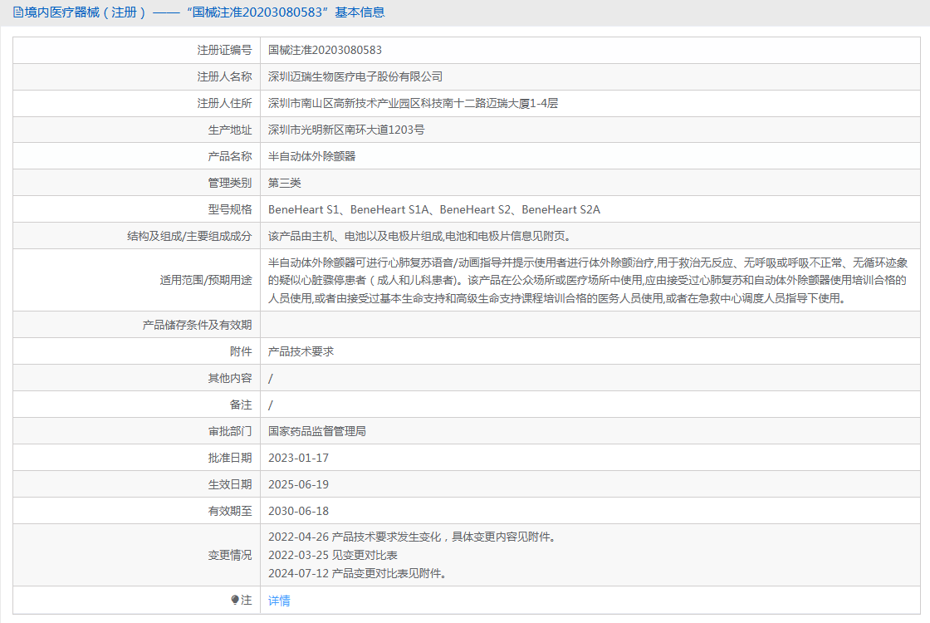Click the expiry date 2030-06-18
Viewport: 930px width, 623px height.
coord(298,511)
